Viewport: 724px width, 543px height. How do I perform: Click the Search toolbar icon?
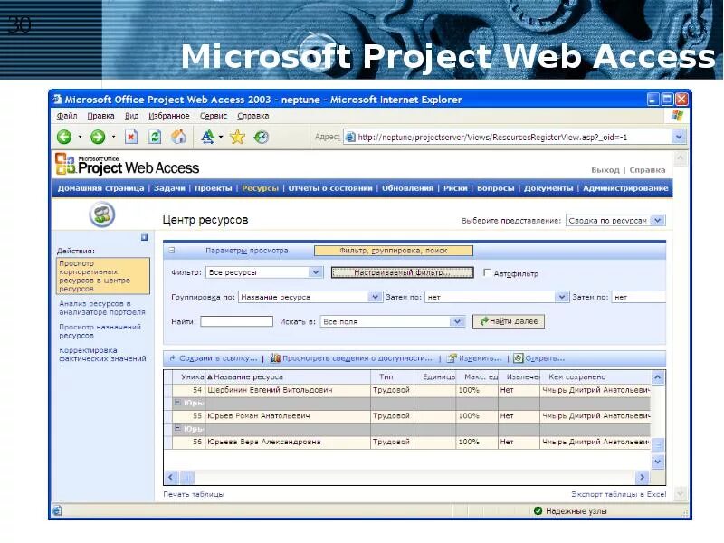(x=208, y=137)
